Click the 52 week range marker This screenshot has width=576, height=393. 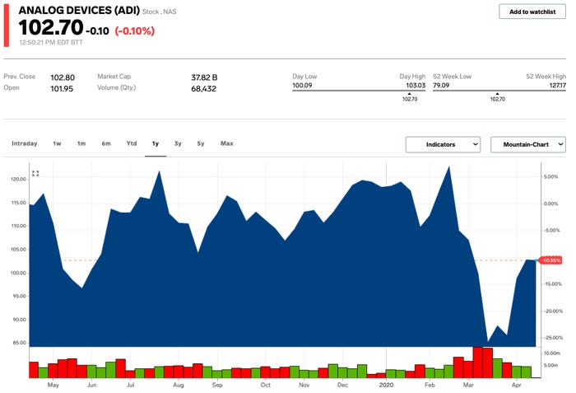(497, 97)
